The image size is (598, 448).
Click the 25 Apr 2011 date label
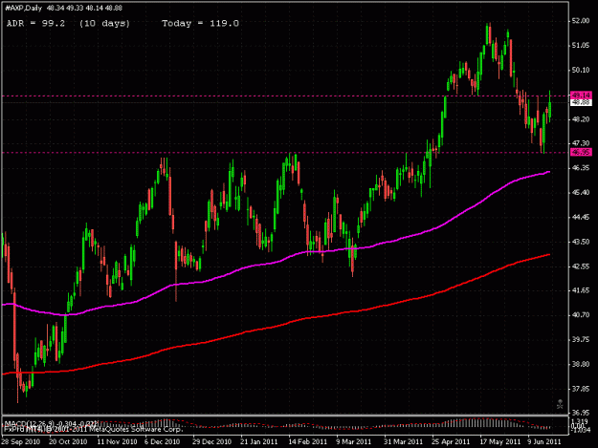click(x=451, y=442)
